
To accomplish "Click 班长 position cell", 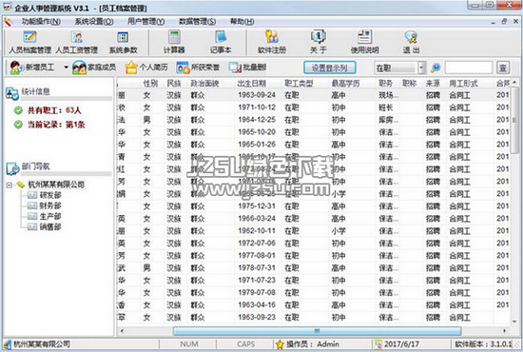I will (x=385, y=108).
